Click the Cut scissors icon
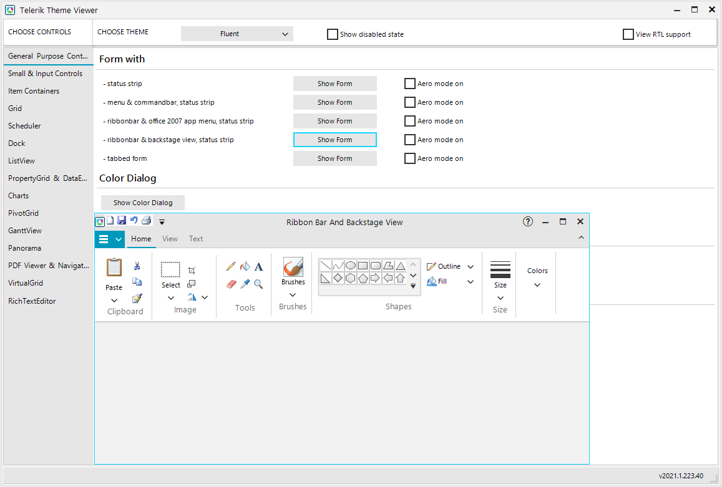722x487 pixels. click(137, 266)
